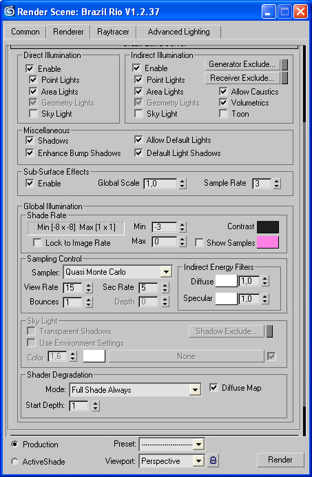This screenshot has width=312, height=477.
Task: Open pink Show Samples color swatch
Action: pos(268,242)
